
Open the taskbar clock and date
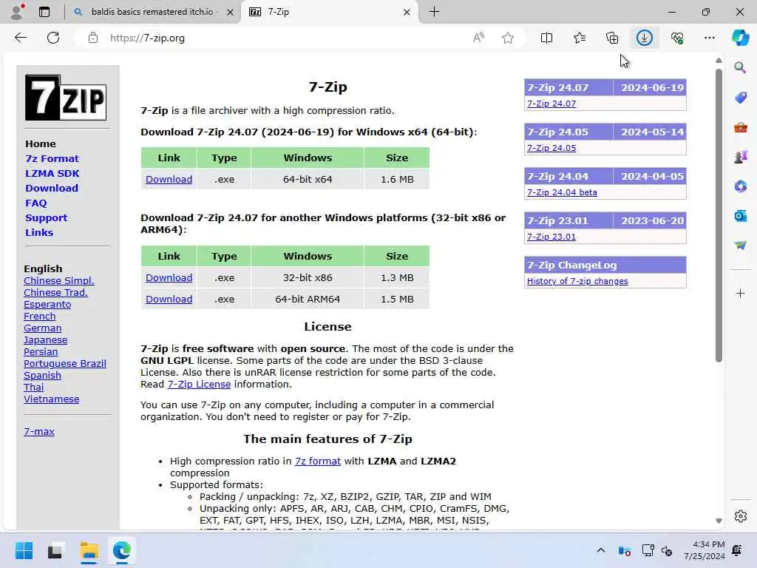(x=704, y=550)
